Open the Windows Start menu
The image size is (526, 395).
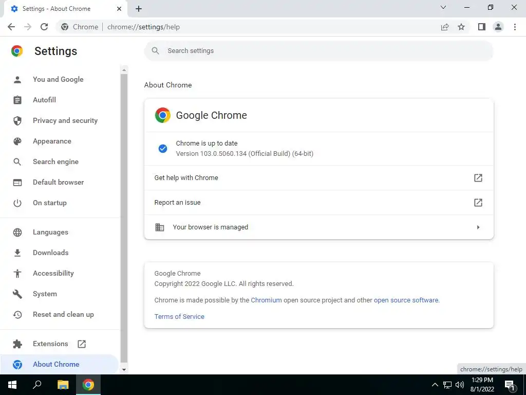click(12, 385)
